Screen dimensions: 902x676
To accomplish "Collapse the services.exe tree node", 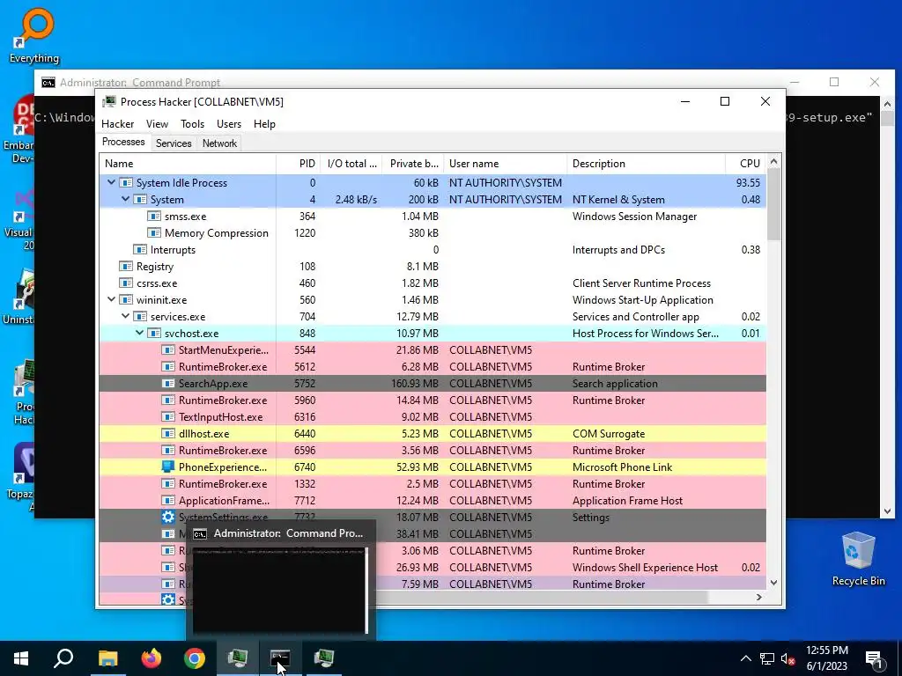I will [125, 316].
